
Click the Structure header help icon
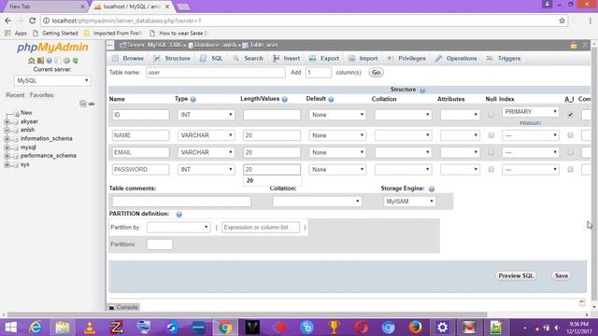[422, 90]
